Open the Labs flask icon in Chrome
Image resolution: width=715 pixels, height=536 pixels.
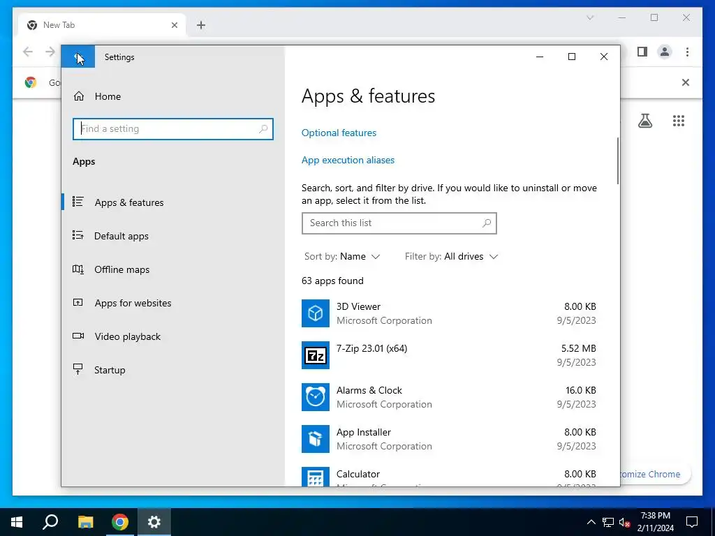[x=644, y=121]
